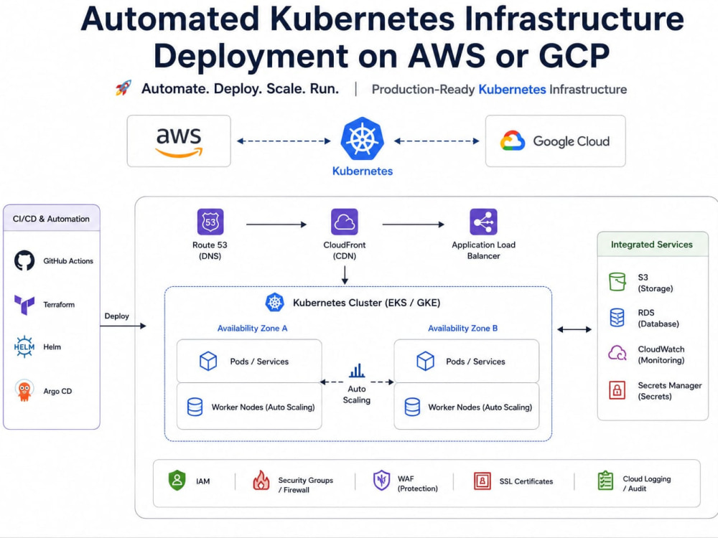
Task: Click the CloudWatch (Monitoring) label
Action: 661,354
